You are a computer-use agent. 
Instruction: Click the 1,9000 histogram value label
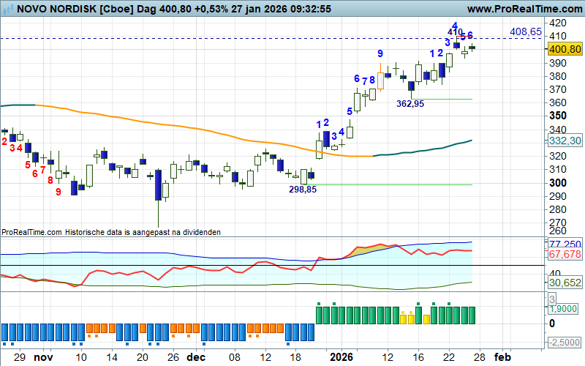tap(565, 310)
